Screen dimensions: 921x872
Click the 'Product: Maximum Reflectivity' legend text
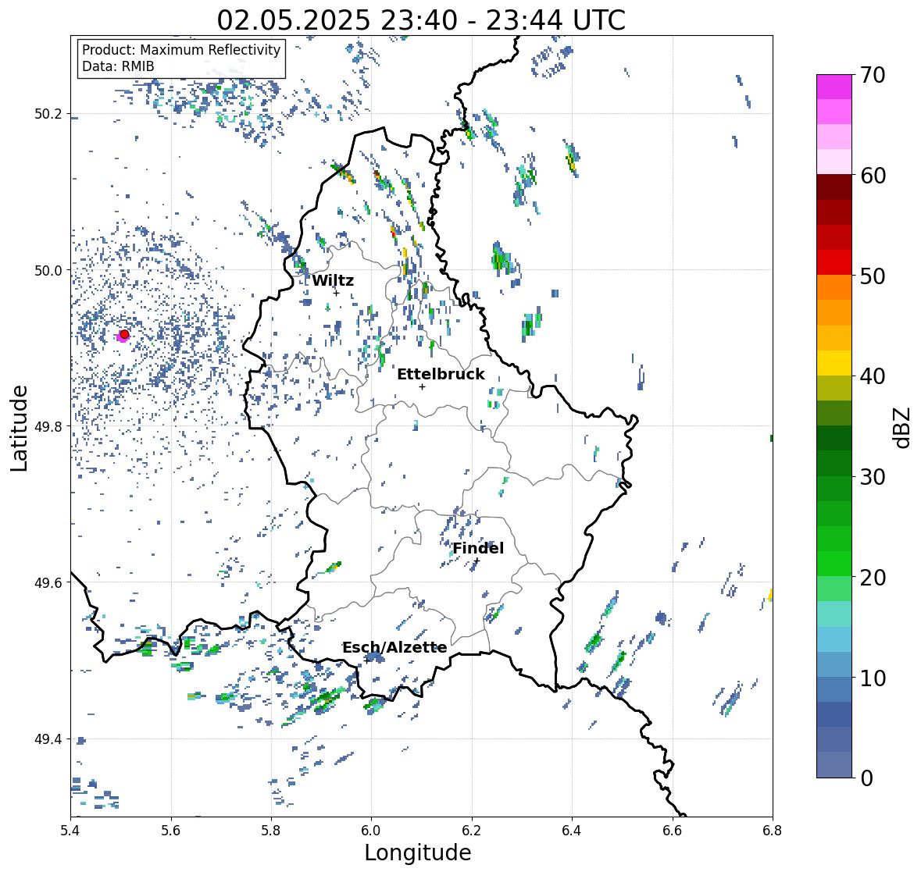click(x=181, y=50)
